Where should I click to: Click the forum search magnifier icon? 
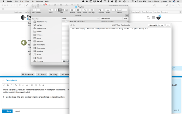[x=148, y=17]
